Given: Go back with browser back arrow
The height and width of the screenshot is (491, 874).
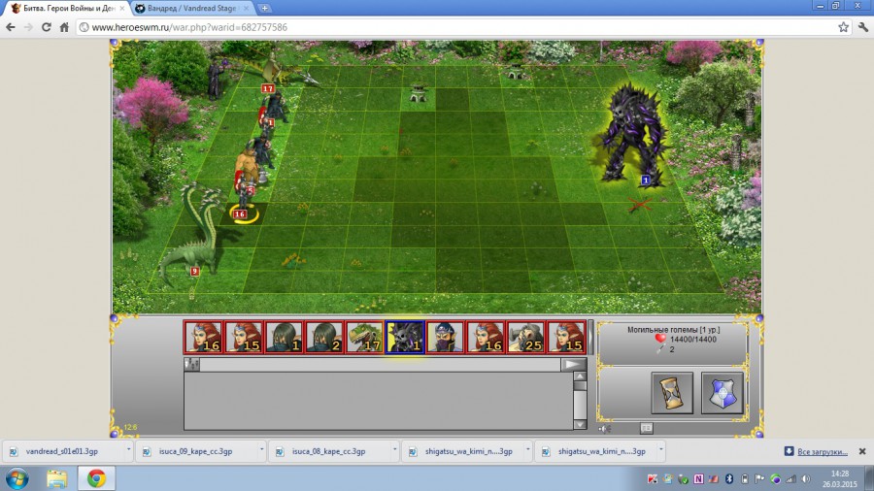Looking at the screenshot, I should 11,27.
